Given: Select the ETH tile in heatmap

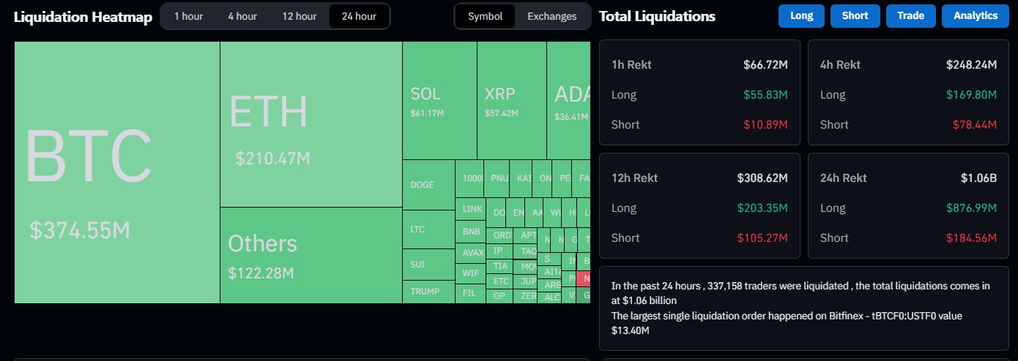Looking at the screenshot, I should click(x=311, y=124).
